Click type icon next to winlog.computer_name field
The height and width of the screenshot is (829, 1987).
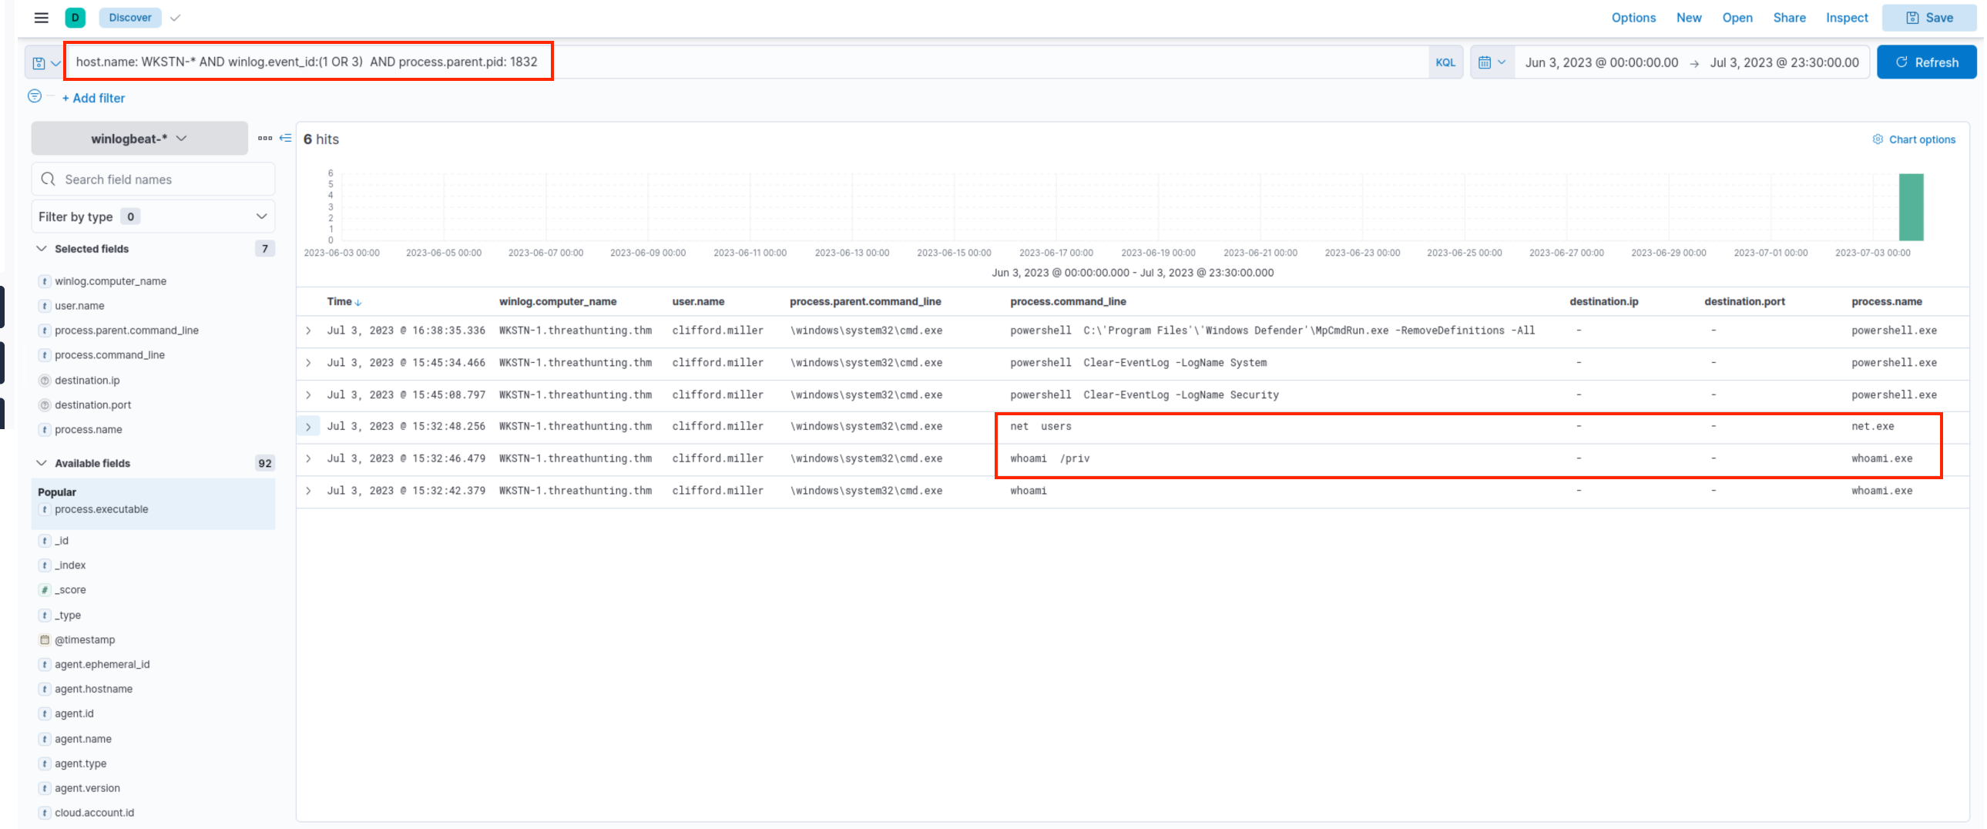click(45, 281)
